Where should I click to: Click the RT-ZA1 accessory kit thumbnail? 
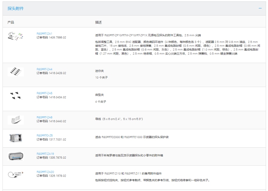(16, 35)
